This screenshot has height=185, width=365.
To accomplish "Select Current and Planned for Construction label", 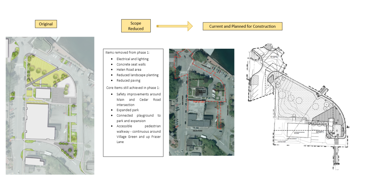I will click(x=242, y=26).
